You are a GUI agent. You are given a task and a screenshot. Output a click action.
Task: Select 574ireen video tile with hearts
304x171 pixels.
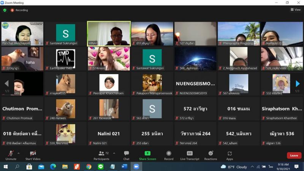point(109,59)
